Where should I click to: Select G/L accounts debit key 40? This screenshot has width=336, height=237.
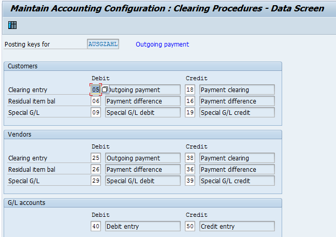click(95, 227)
